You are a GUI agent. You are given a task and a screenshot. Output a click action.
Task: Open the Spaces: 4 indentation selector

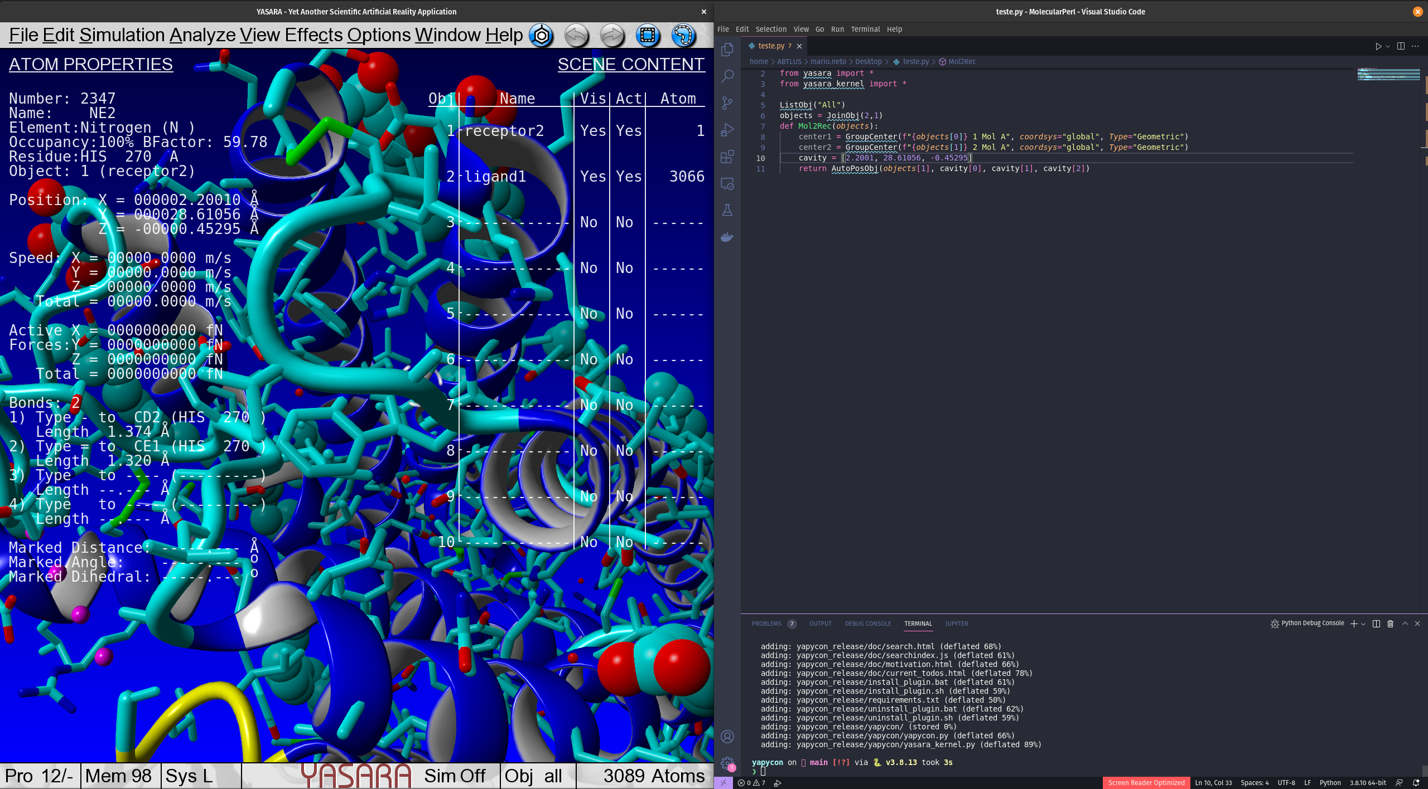(1255, 783)
